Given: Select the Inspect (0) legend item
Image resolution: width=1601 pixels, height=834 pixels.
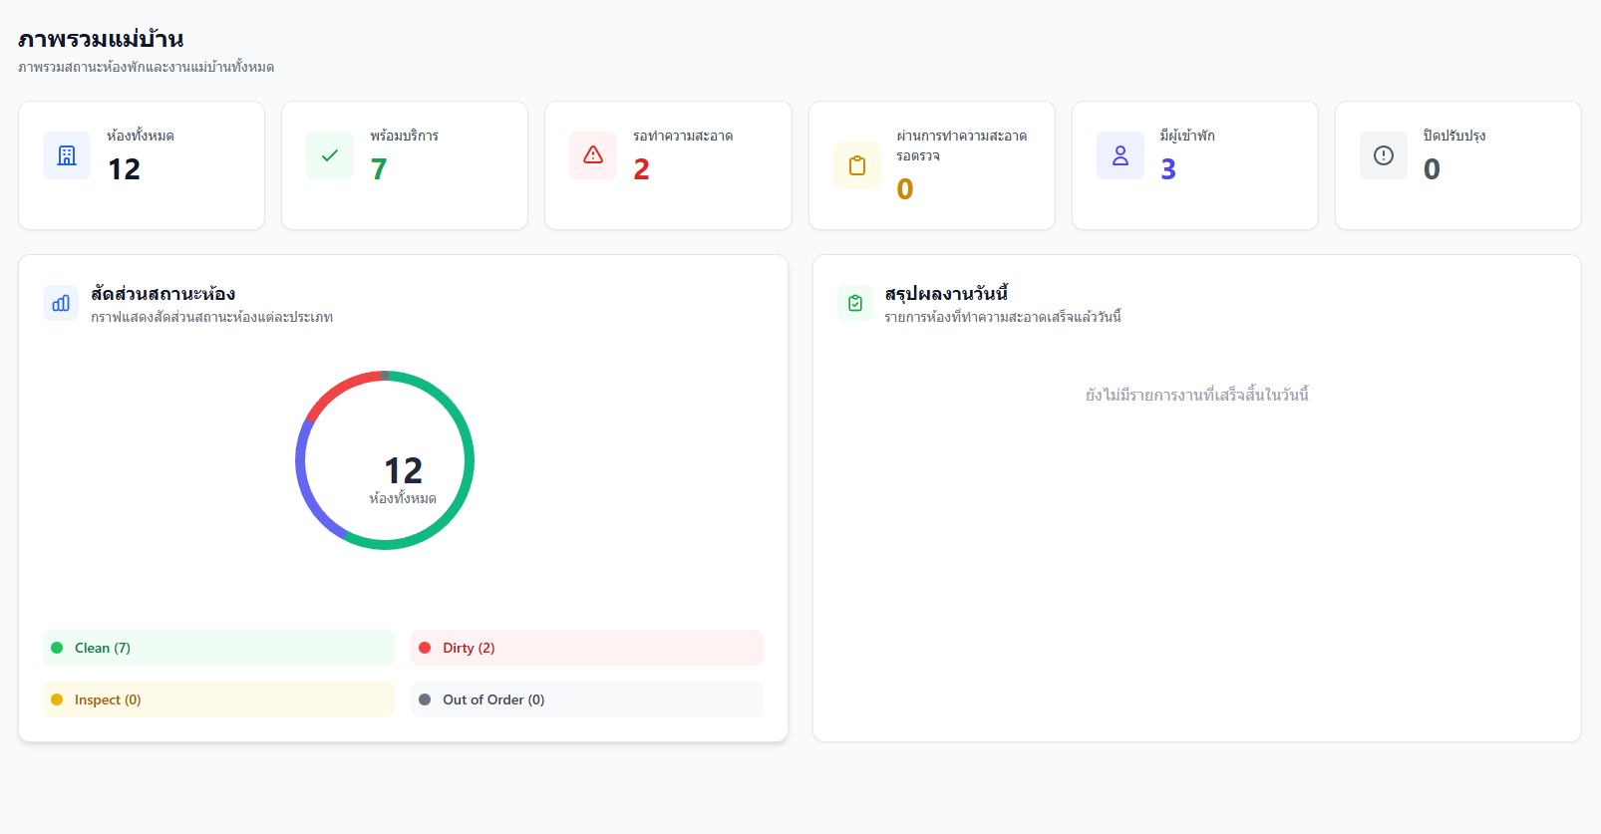Looking at the screenshot, I should pos(218,699).
